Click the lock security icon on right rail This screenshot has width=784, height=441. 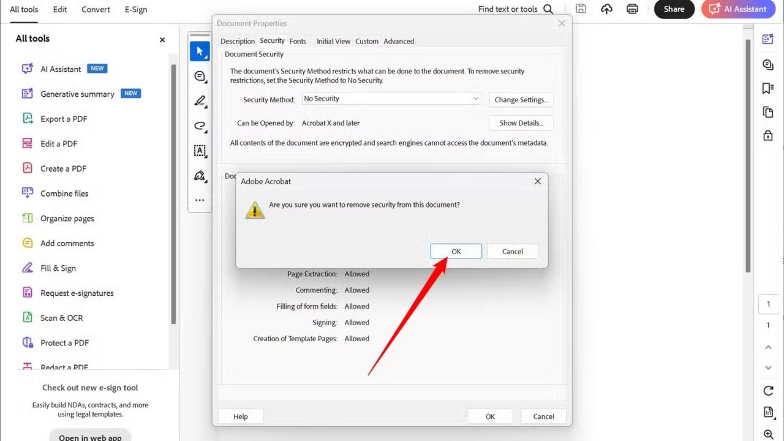(x=767, y=135)
